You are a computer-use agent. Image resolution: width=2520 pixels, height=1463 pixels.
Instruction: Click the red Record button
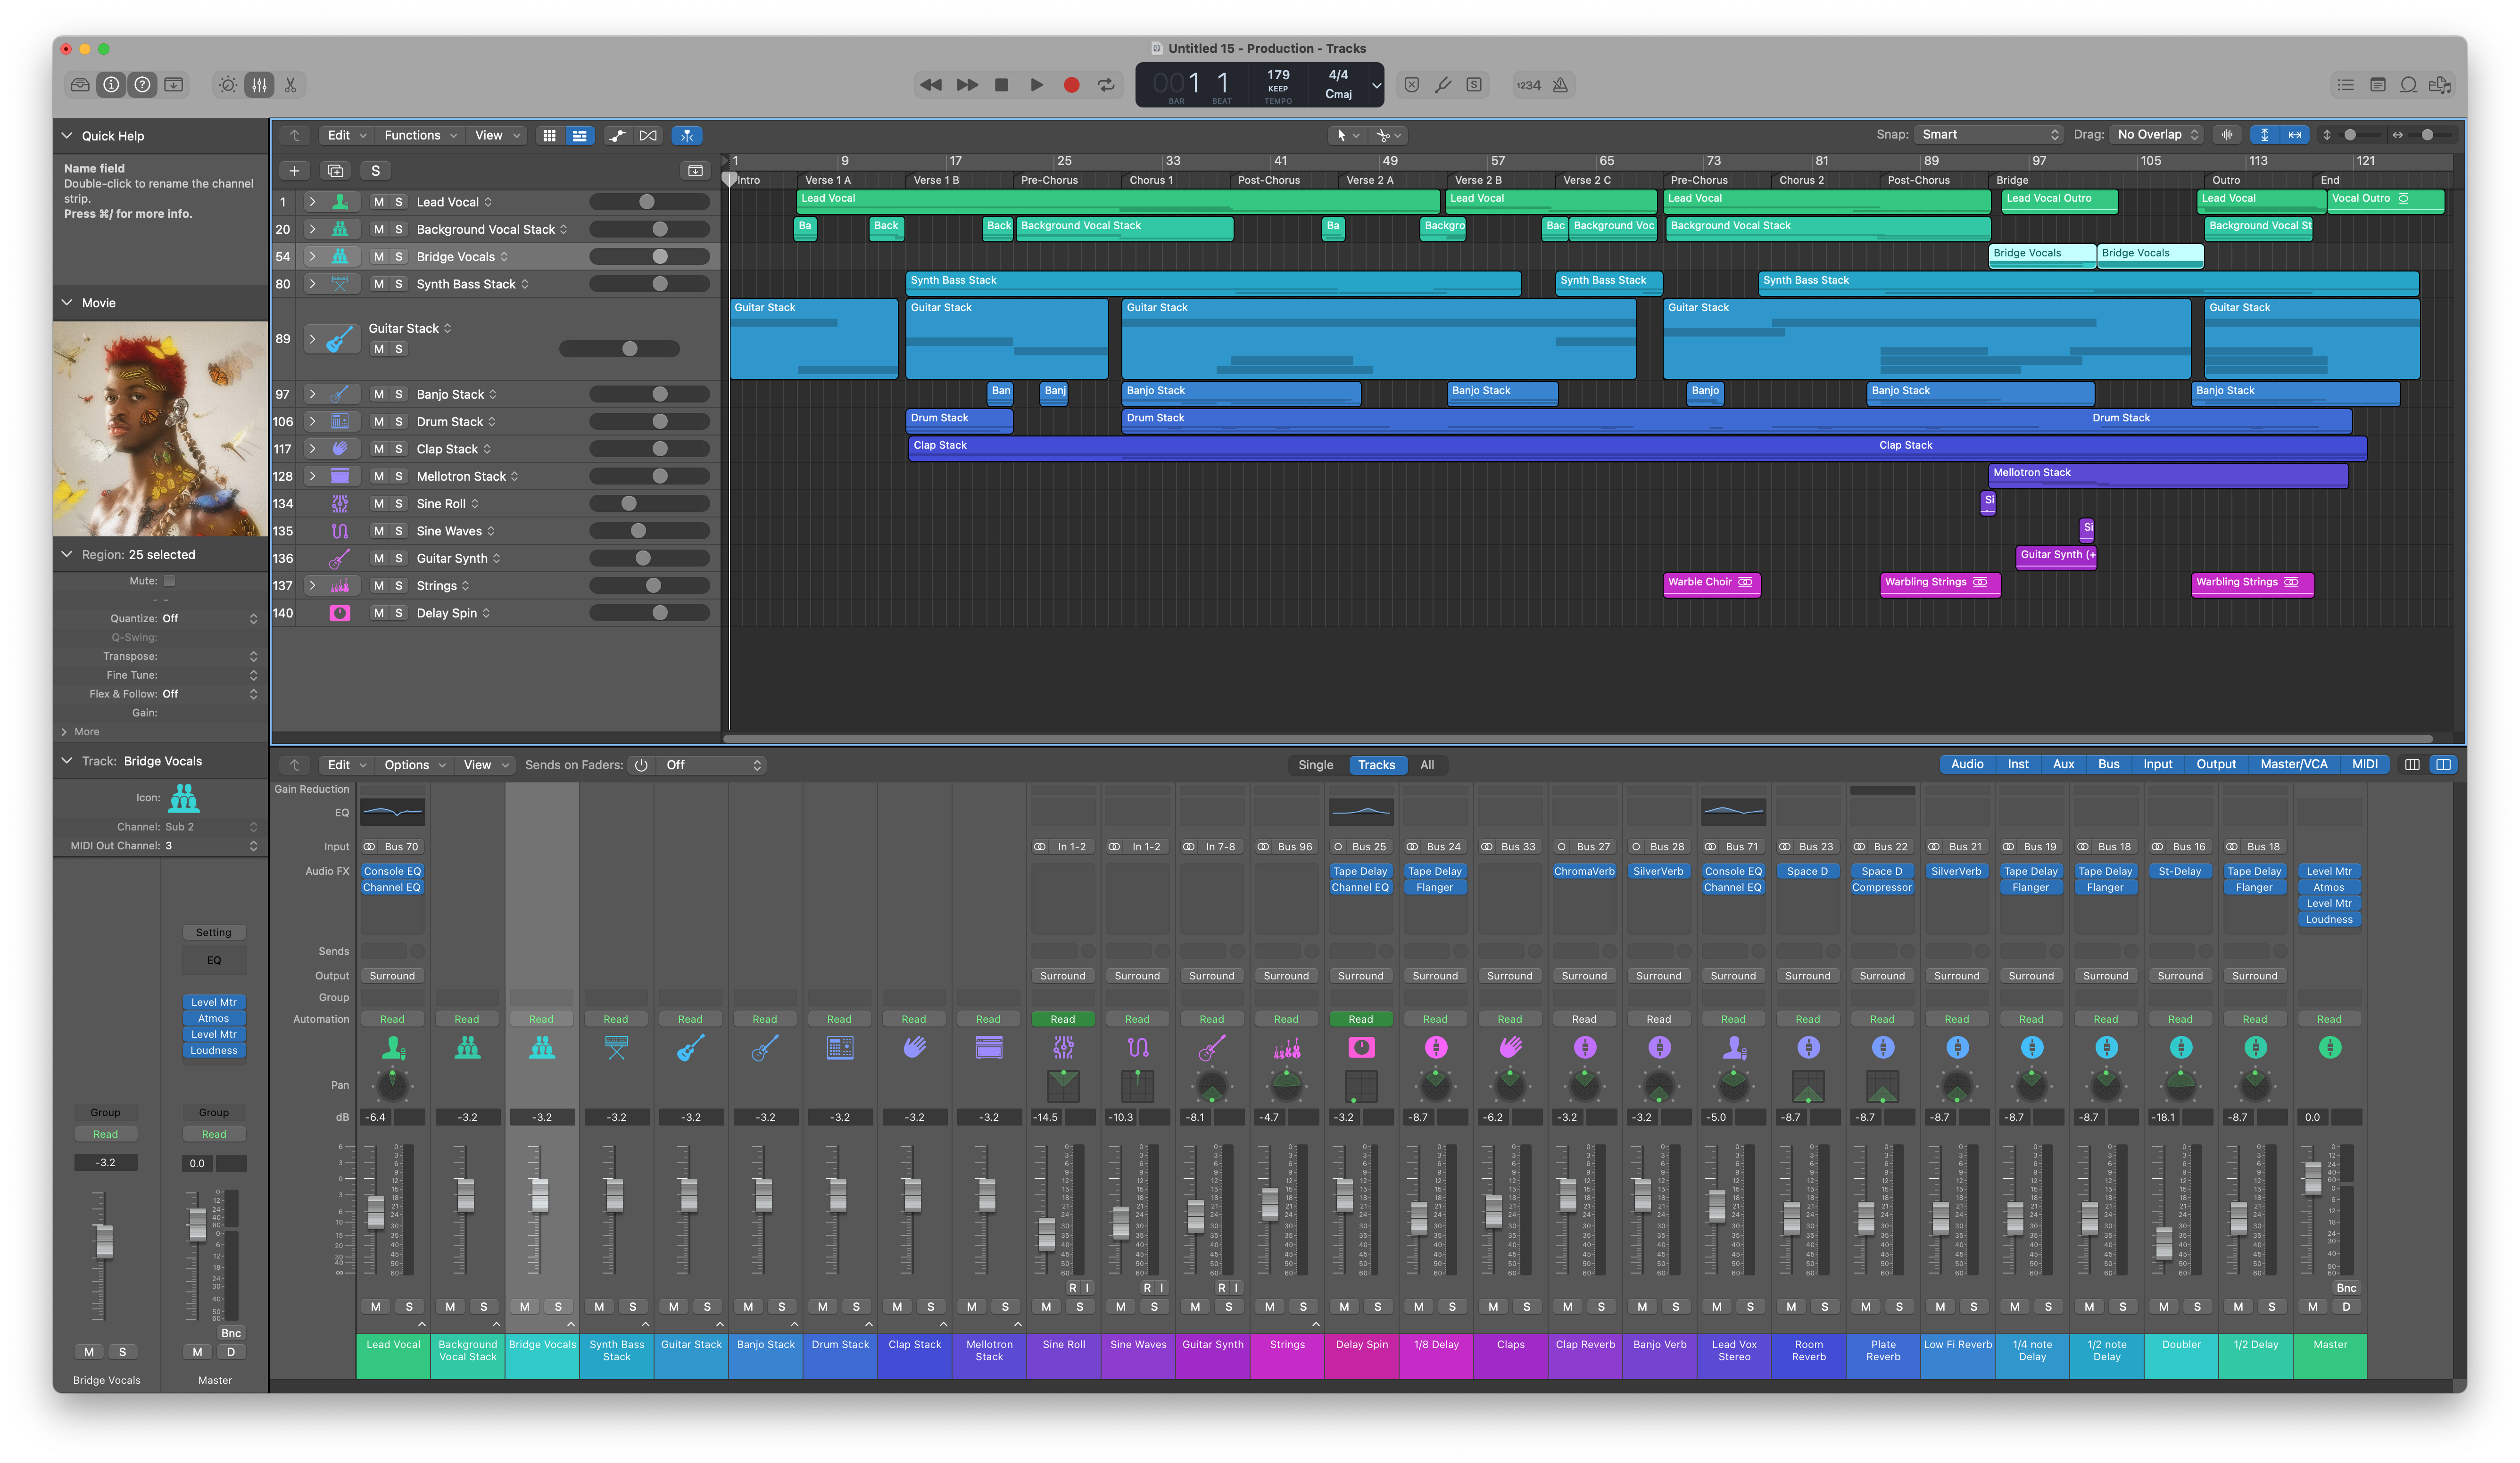point(1071,85)
